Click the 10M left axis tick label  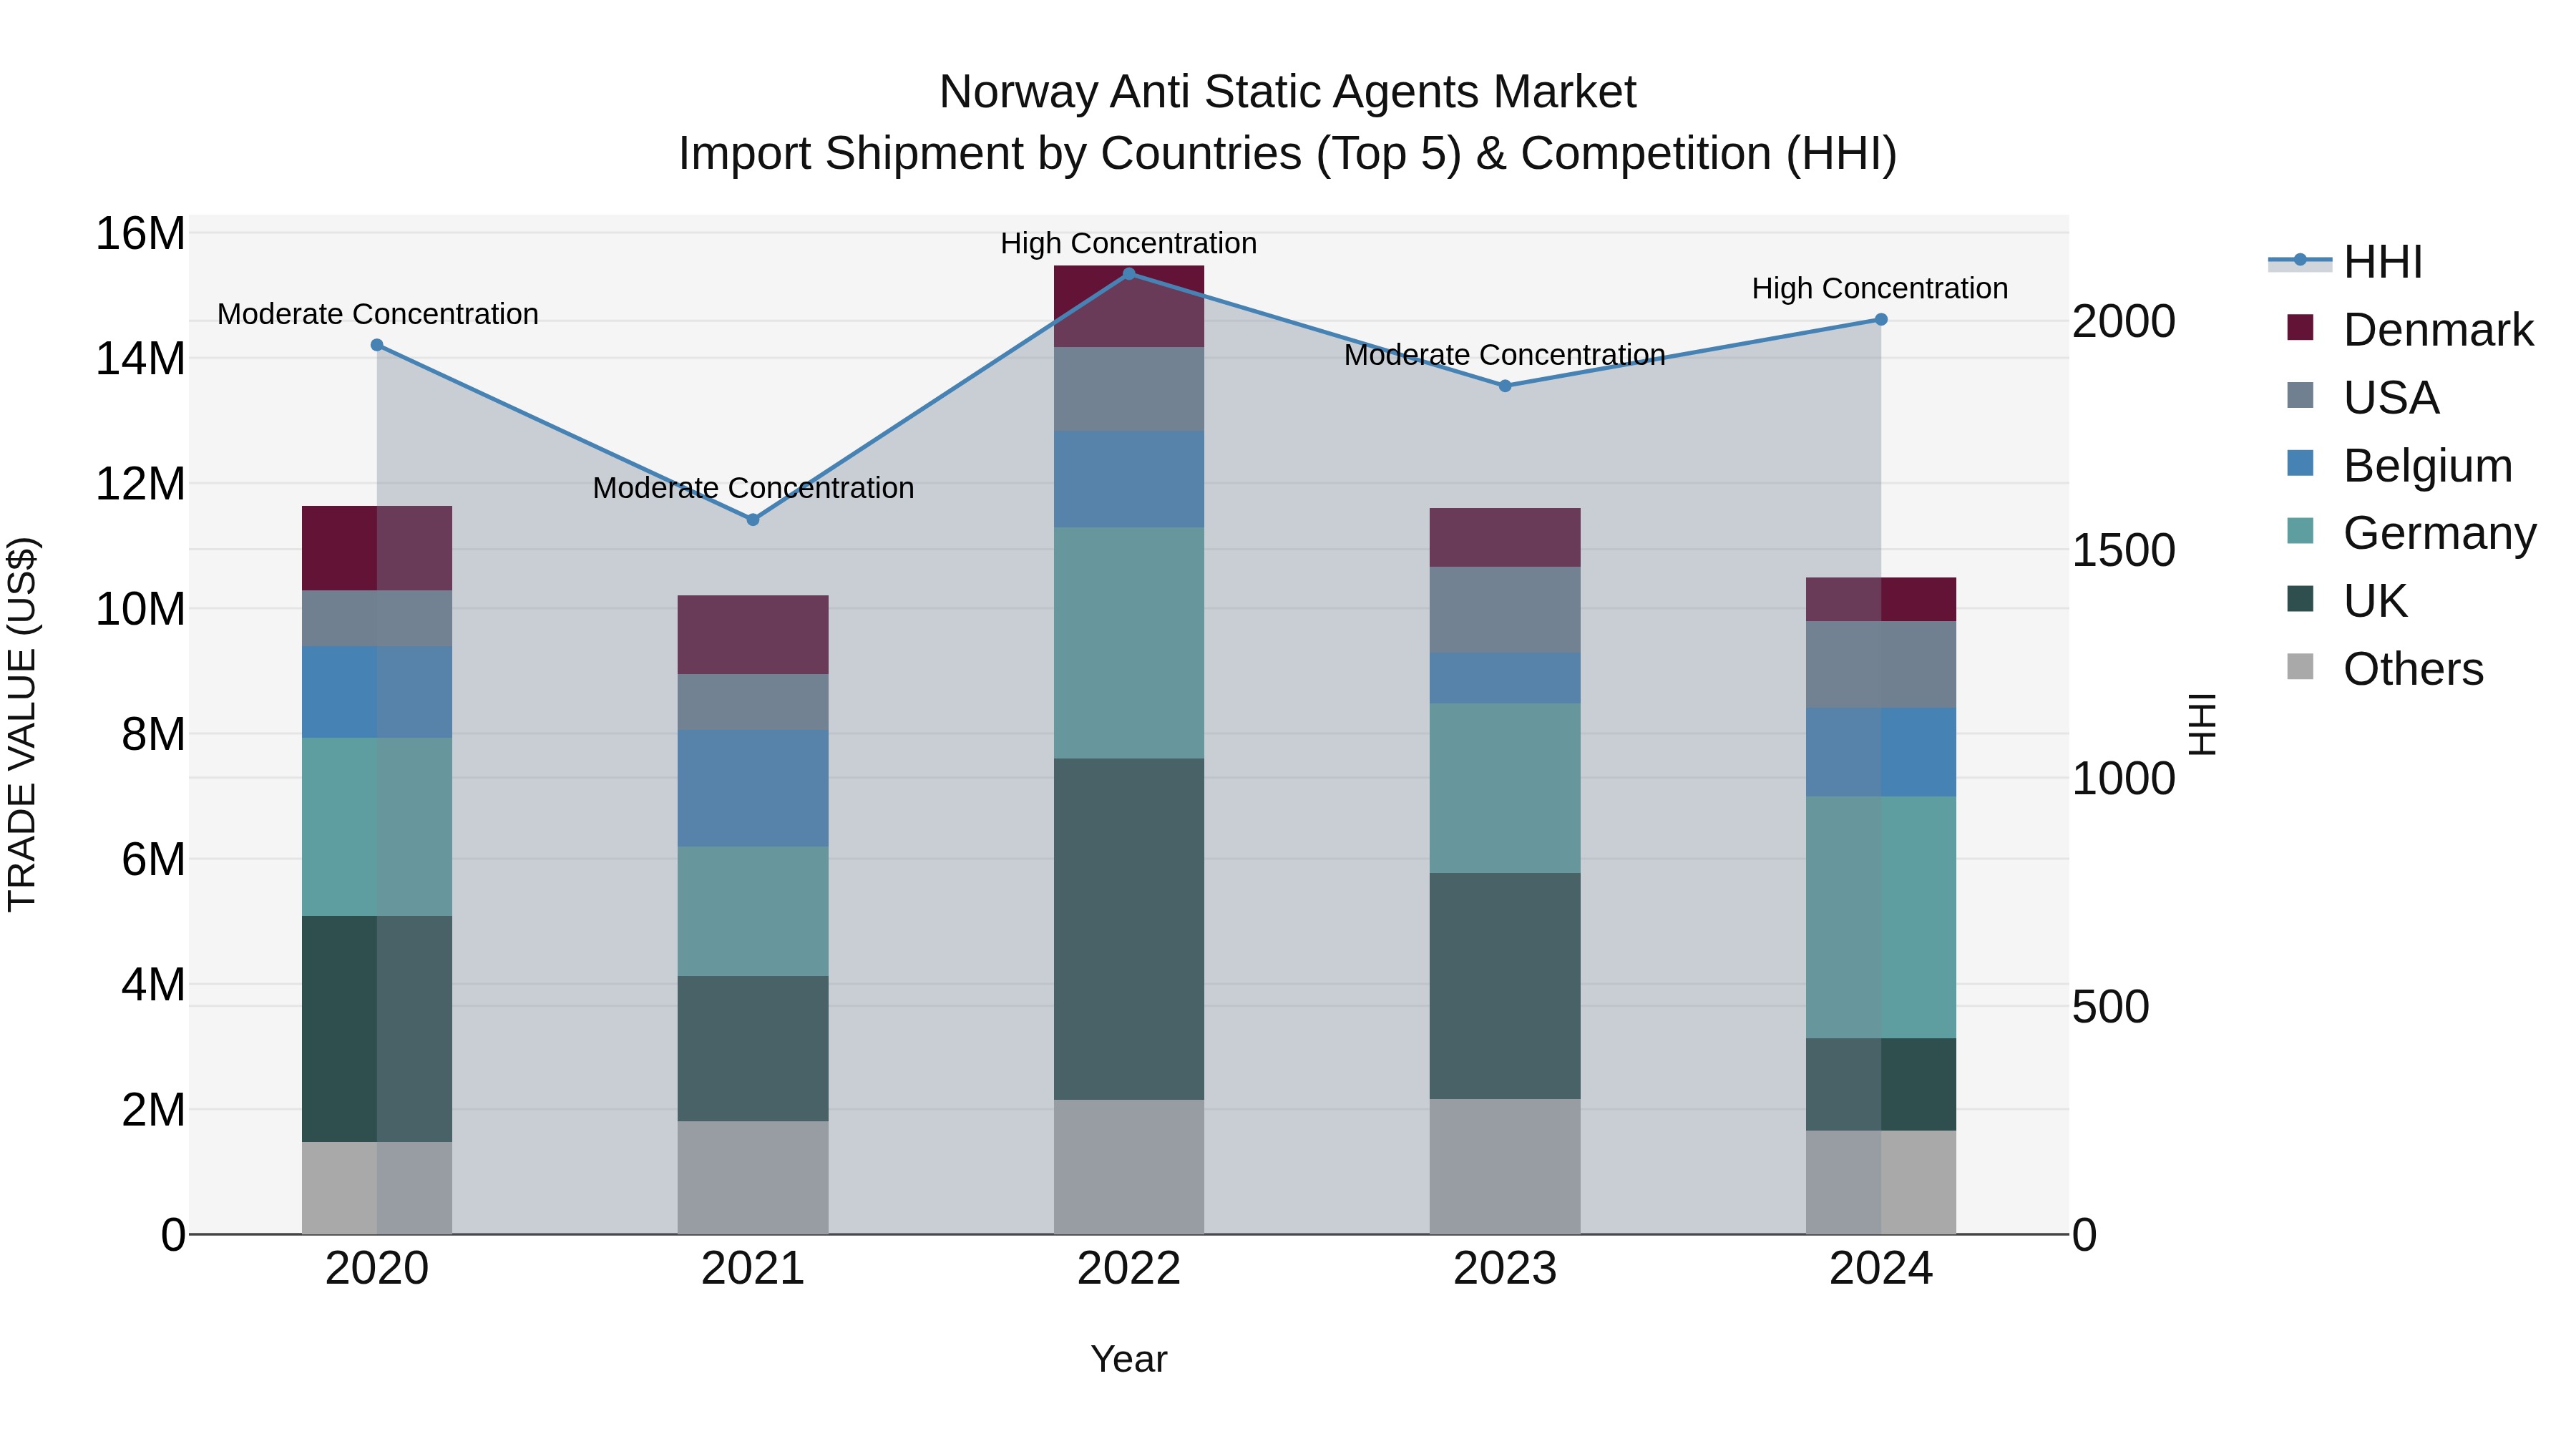[x=140, y=609]
